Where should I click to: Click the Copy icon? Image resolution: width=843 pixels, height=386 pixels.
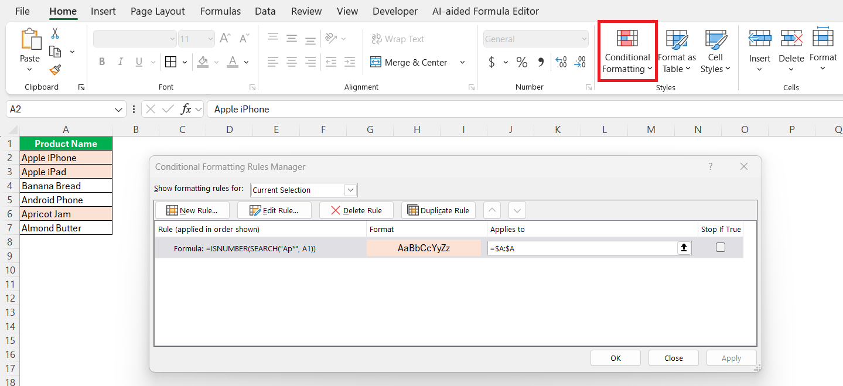coord(56,52)
